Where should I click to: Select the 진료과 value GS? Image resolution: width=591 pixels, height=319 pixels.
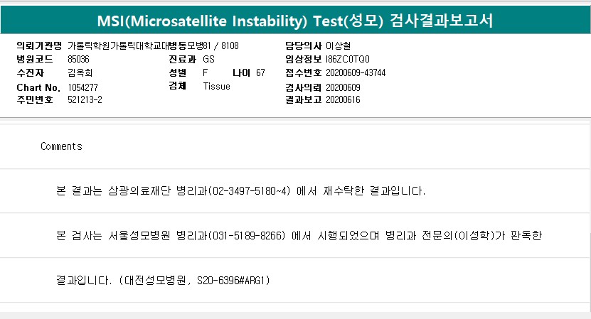point(208,60)
